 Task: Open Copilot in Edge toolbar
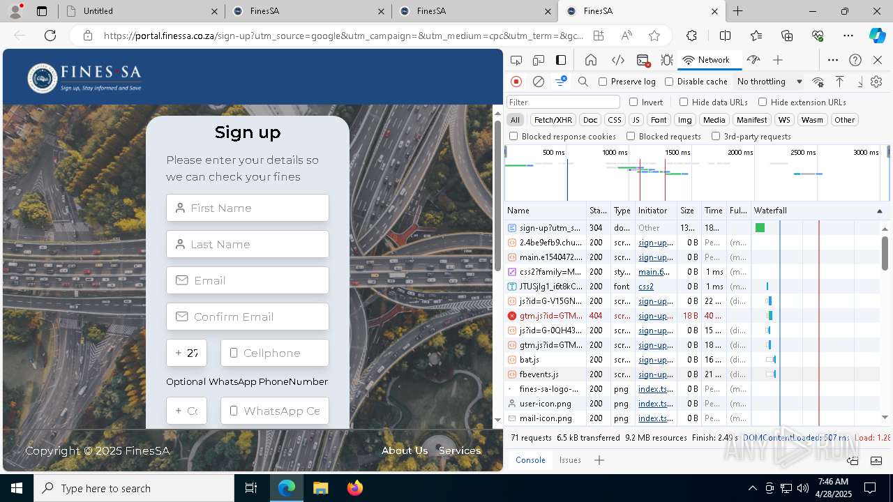(877, 36)
